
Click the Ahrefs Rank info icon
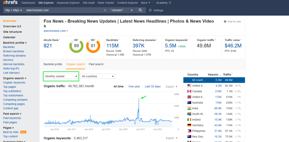60,40
